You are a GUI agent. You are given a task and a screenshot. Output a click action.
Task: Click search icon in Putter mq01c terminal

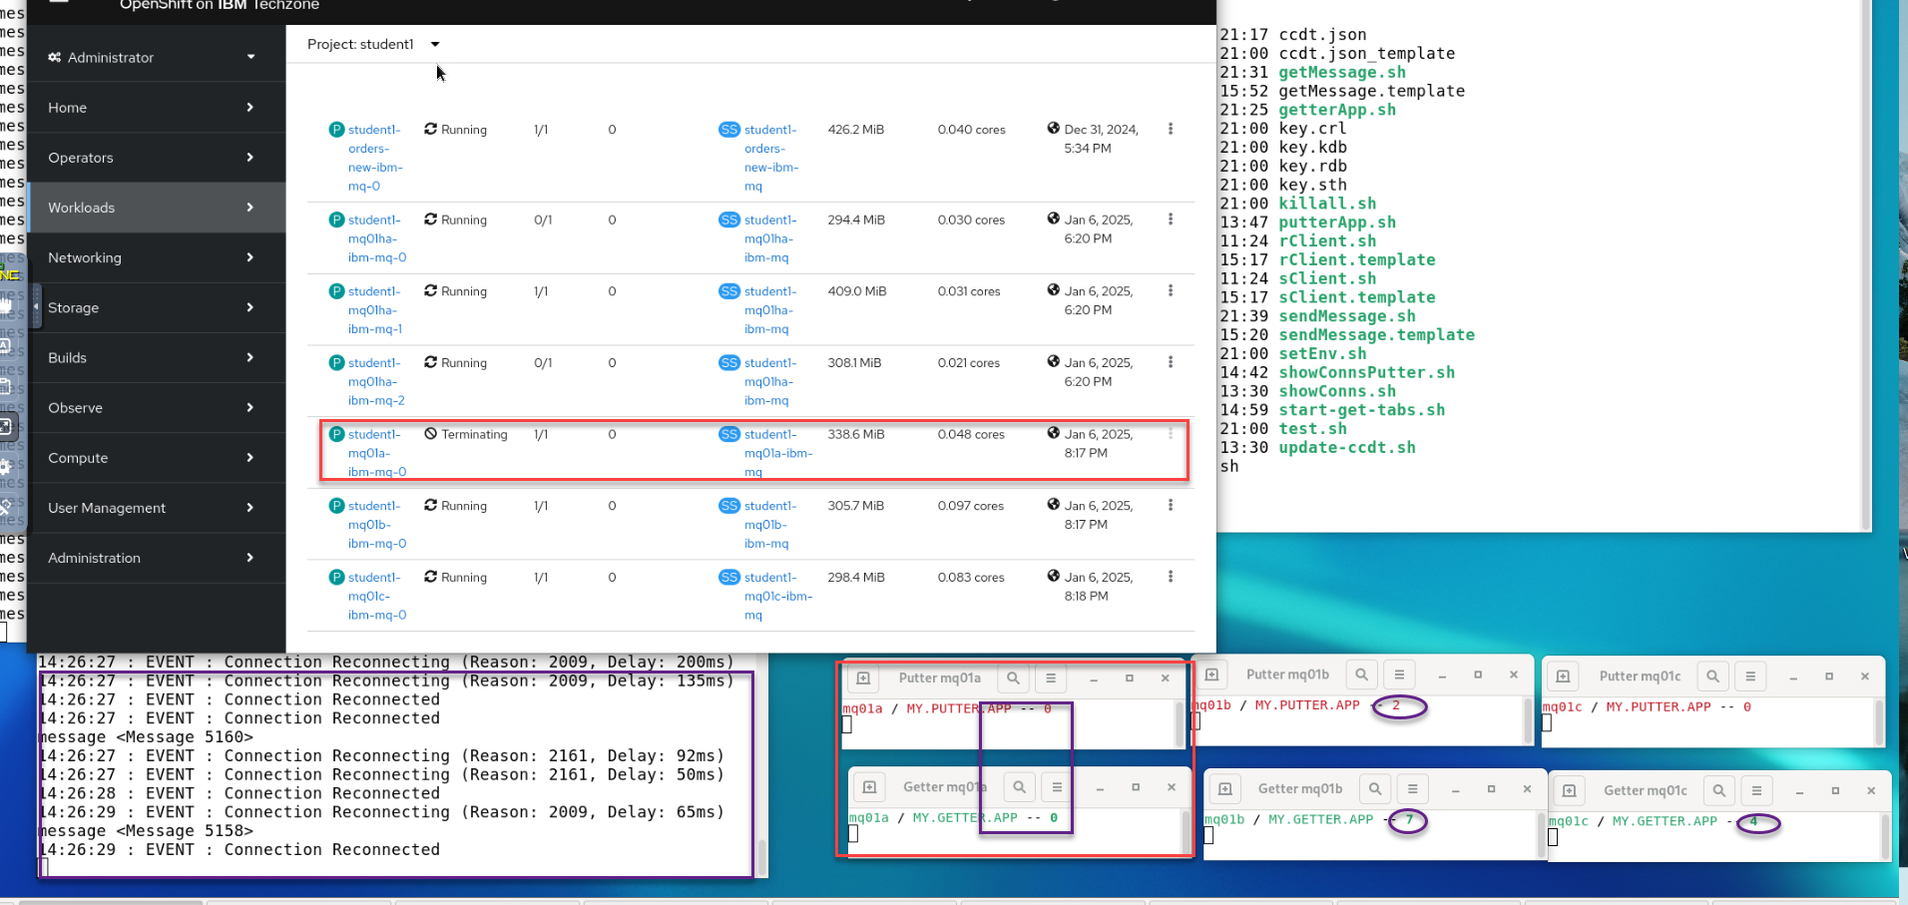click(x=1712, y=677)
